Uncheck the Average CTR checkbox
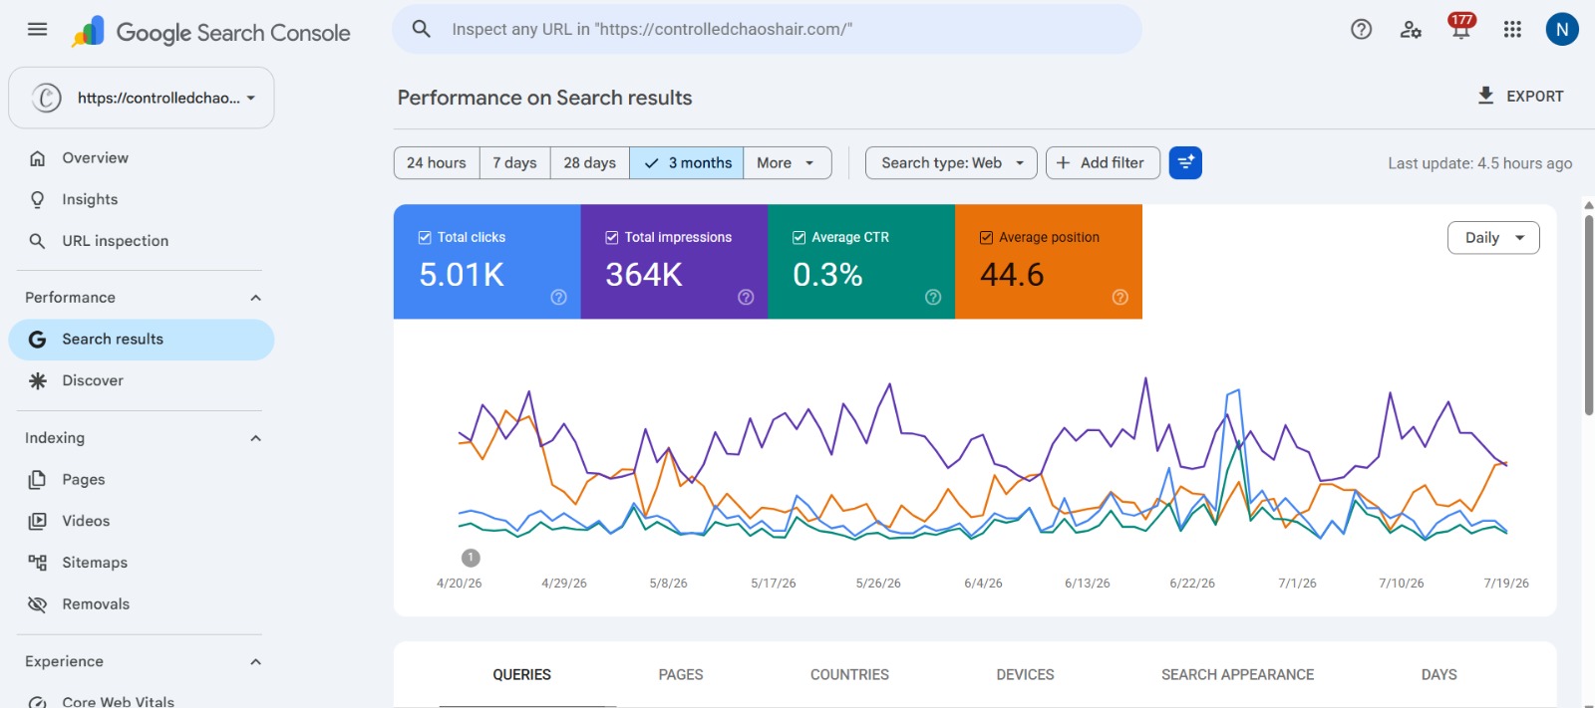The image size is (1595, 708). point(799,237)
